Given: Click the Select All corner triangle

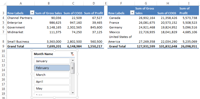Looking at the screenshot, I should pos(3,3).
